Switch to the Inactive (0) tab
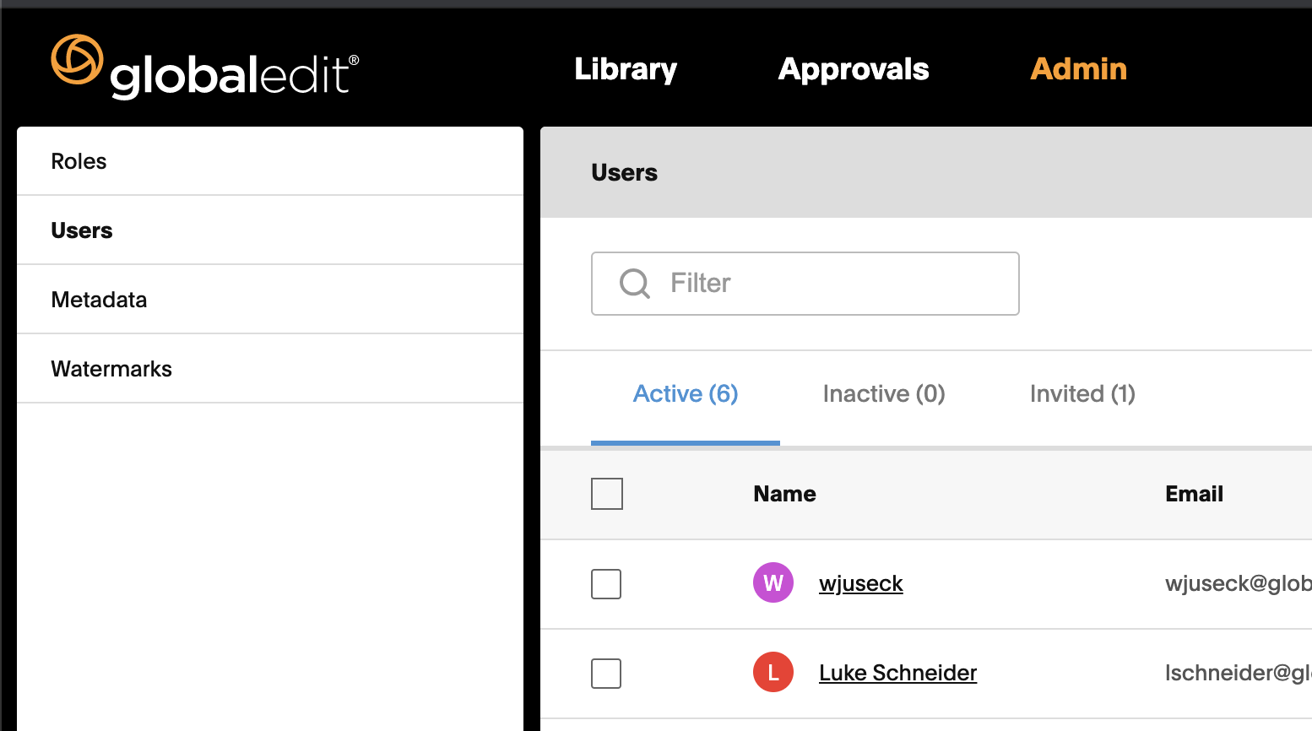This screenshot has height=731, width=1312. point(884,393)
